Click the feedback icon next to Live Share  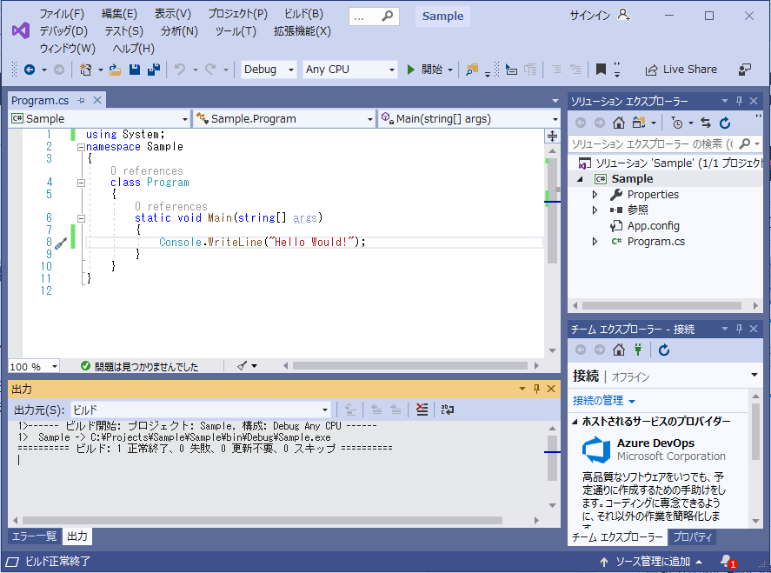(x=744, y=70)
